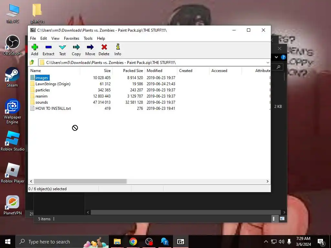Select the sounds folder
Viewport: 331px width, 248px height.
click(42, 102)
